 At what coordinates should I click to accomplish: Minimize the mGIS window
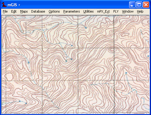tap(132, 4)
